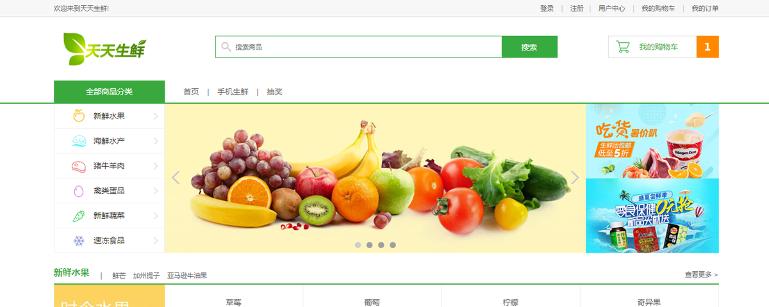This screenshot has height=307, width=769.
Task: Click the magnifier icon in search box
Action: coord(226,47)
